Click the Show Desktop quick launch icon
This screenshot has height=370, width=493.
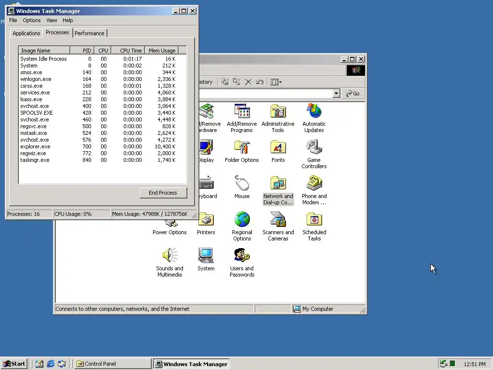(39, 364)
